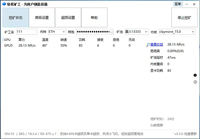Click the magnifier icon beside 查看收益

(148, 45)
